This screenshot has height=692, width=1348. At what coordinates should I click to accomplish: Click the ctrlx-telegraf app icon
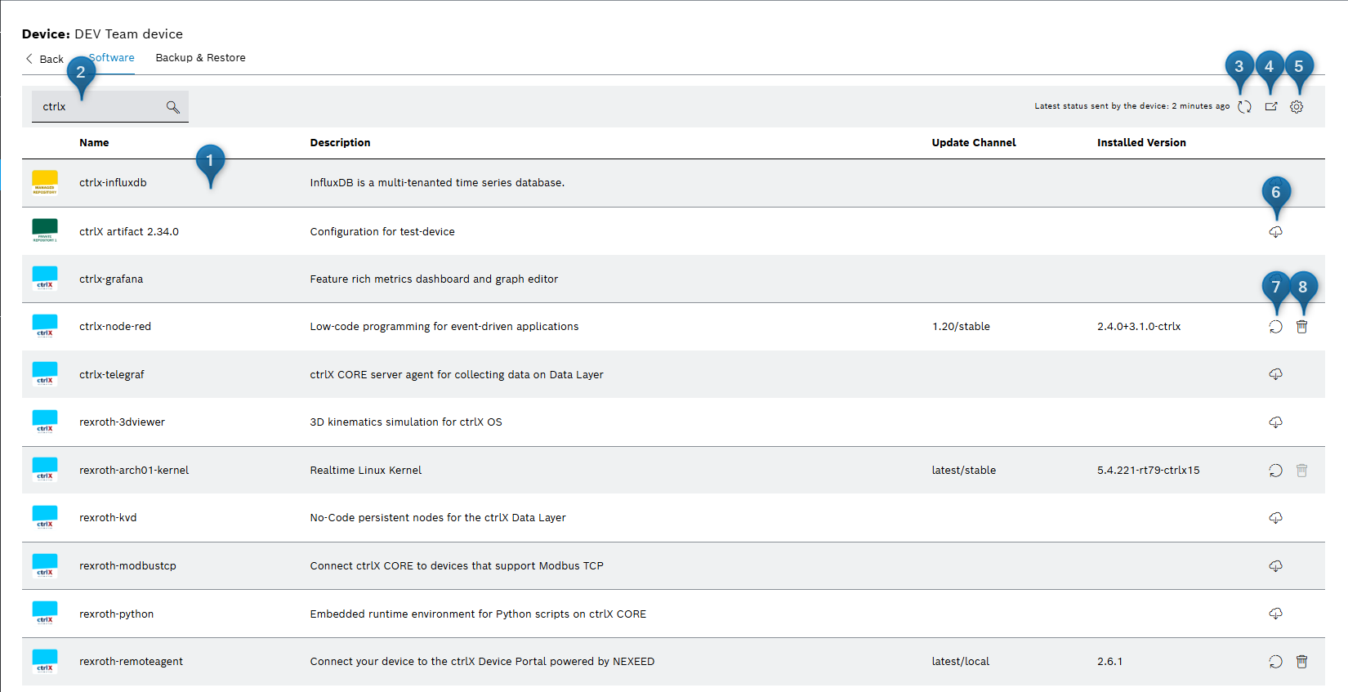pos(45,373)
